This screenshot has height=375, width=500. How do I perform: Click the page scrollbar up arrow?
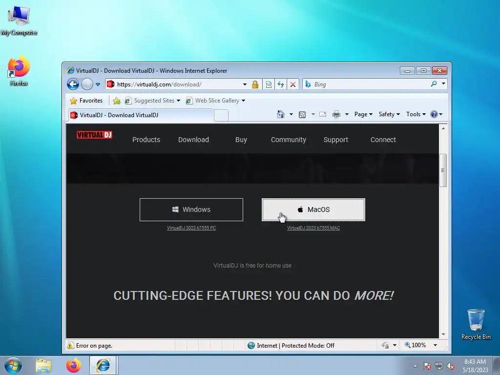[443, 128]
